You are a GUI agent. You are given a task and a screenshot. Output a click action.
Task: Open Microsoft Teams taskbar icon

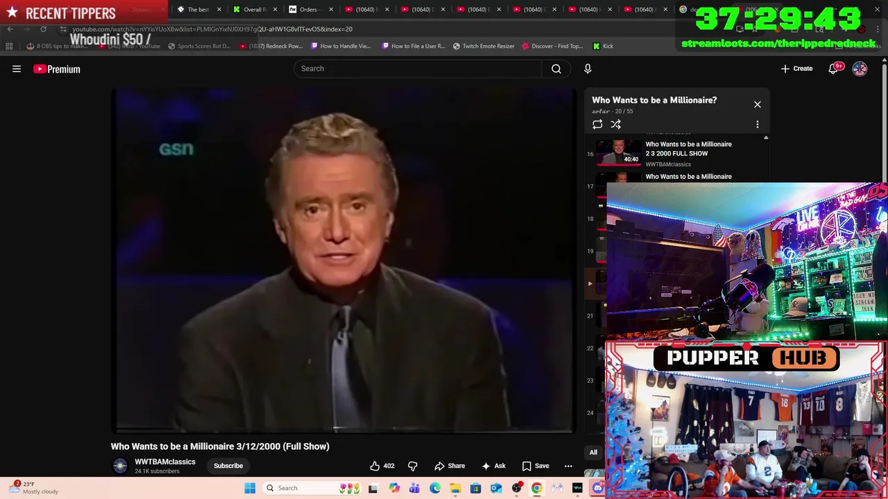(x=414, y=488)
